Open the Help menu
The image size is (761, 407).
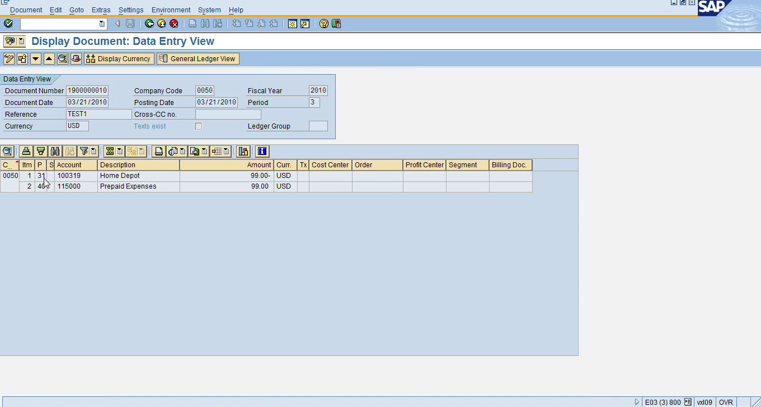click(x=236, y=10)
